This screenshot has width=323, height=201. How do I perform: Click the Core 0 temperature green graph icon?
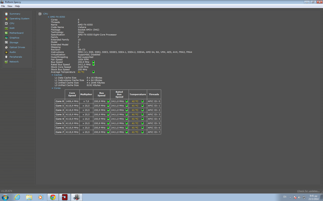tap(142, 101)
